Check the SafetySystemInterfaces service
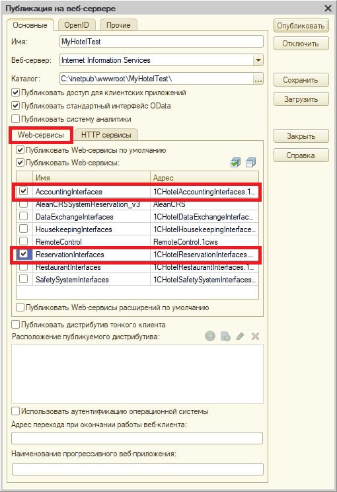This screenshot has width=337, height=492. coord(24,279)
